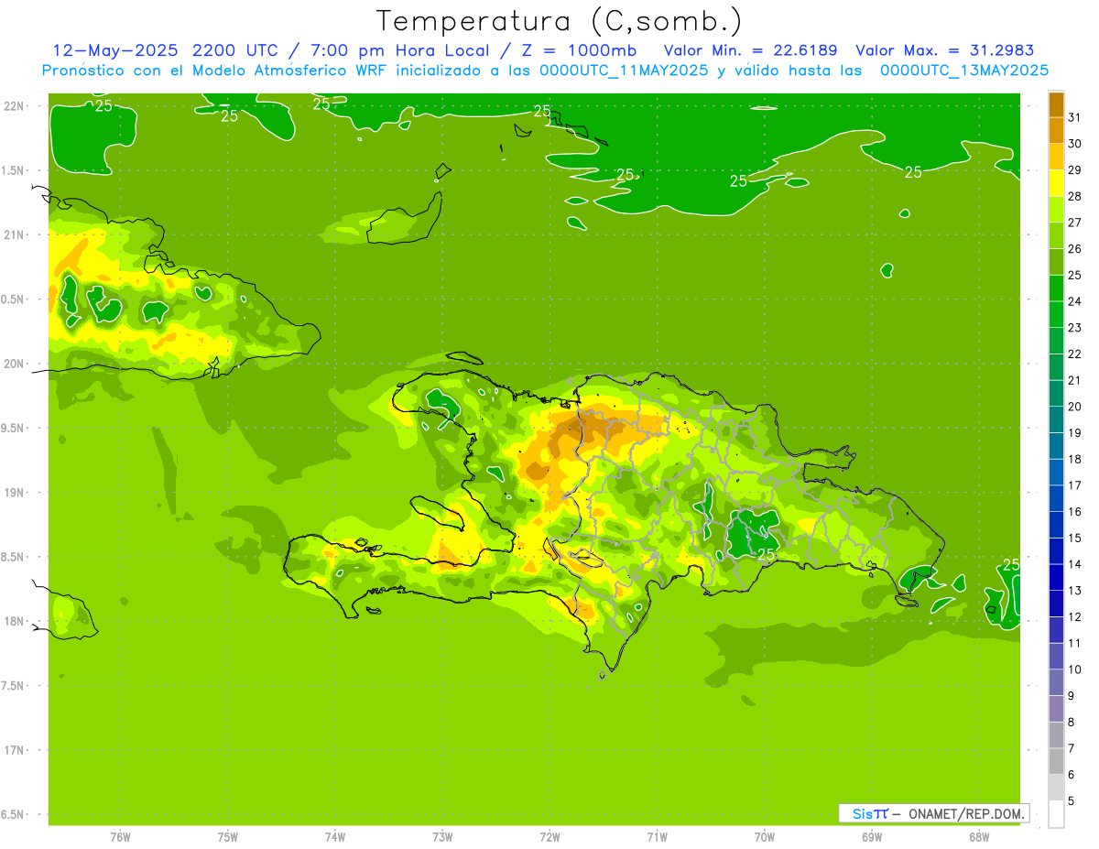Click the legend swatch between 20 and 21
The image size is (1099, 849).
click(1056, 393)
